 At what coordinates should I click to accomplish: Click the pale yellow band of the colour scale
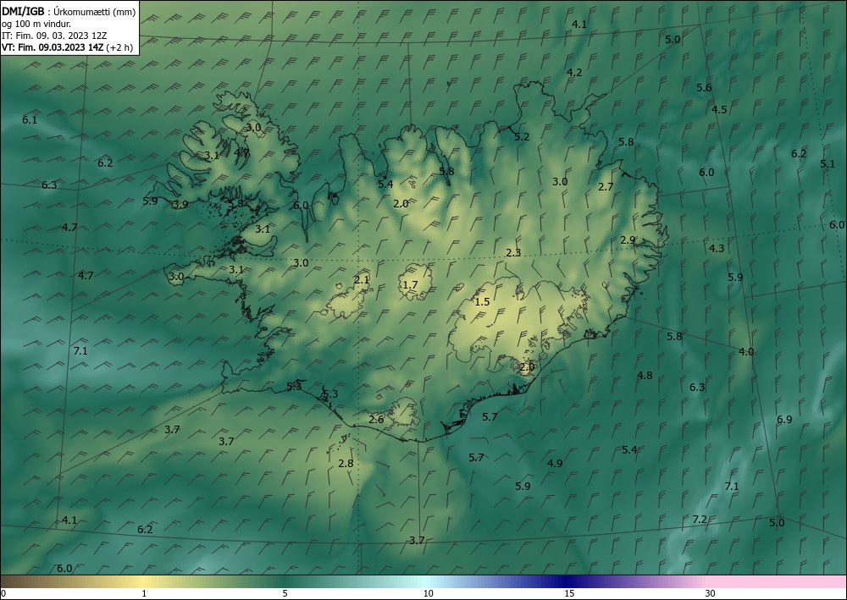(x=144, y=581)
